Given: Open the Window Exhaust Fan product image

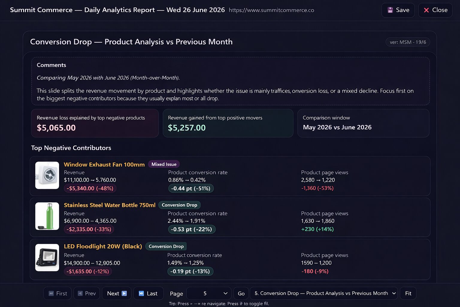Looking at the screenshot, I should coord(47,175).
